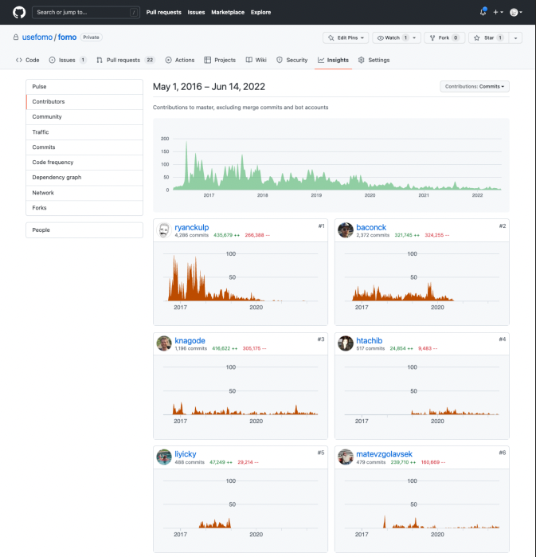The image size is (536, 557).
Task: Click htachib's avatar
Action: tap(346, 343)
